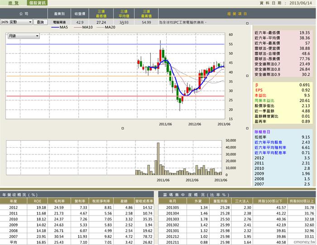This screenshot has height=245, width=317.
Task: Click the 經營項目 header
Action: coord(237,14)
